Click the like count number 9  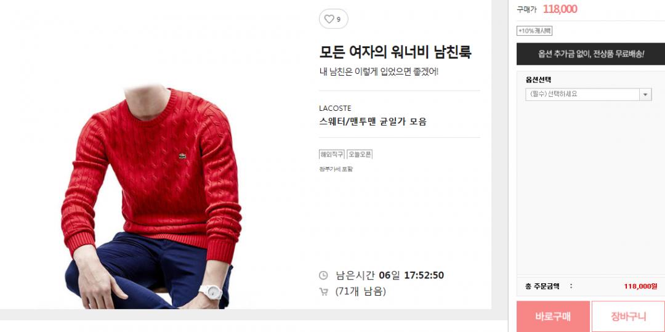pyautogui.click(x=339, y=20)
